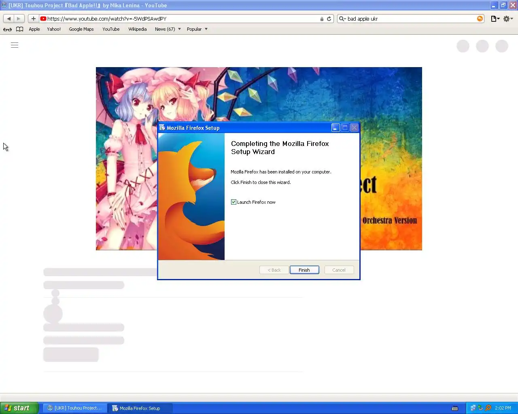
Task: Click the padlock security icon in address bar
Action: (x=322, y=19)
